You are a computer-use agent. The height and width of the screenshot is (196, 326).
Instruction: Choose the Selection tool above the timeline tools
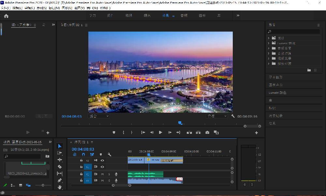point(60,146)
